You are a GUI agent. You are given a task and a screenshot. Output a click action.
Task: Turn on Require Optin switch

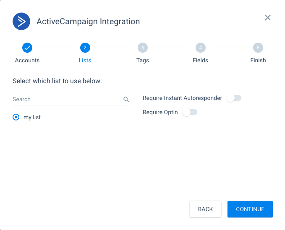pos(190,112)
